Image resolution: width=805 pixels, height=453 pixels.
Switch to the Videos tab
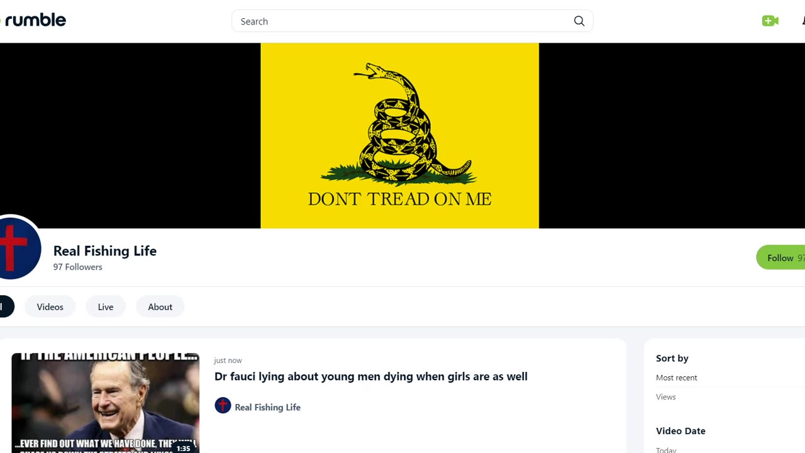pos(50,307)
